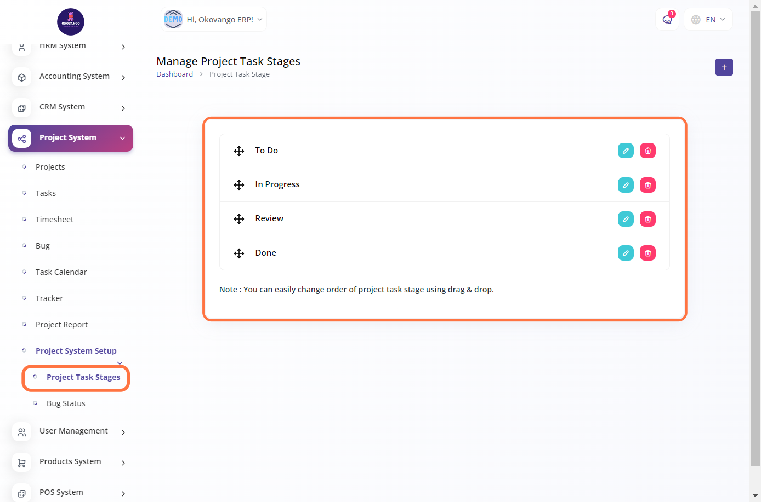761x502 pixels.
Task: Open the Hi, Okovango ERP! user menu
Action: tap(213, 20)
